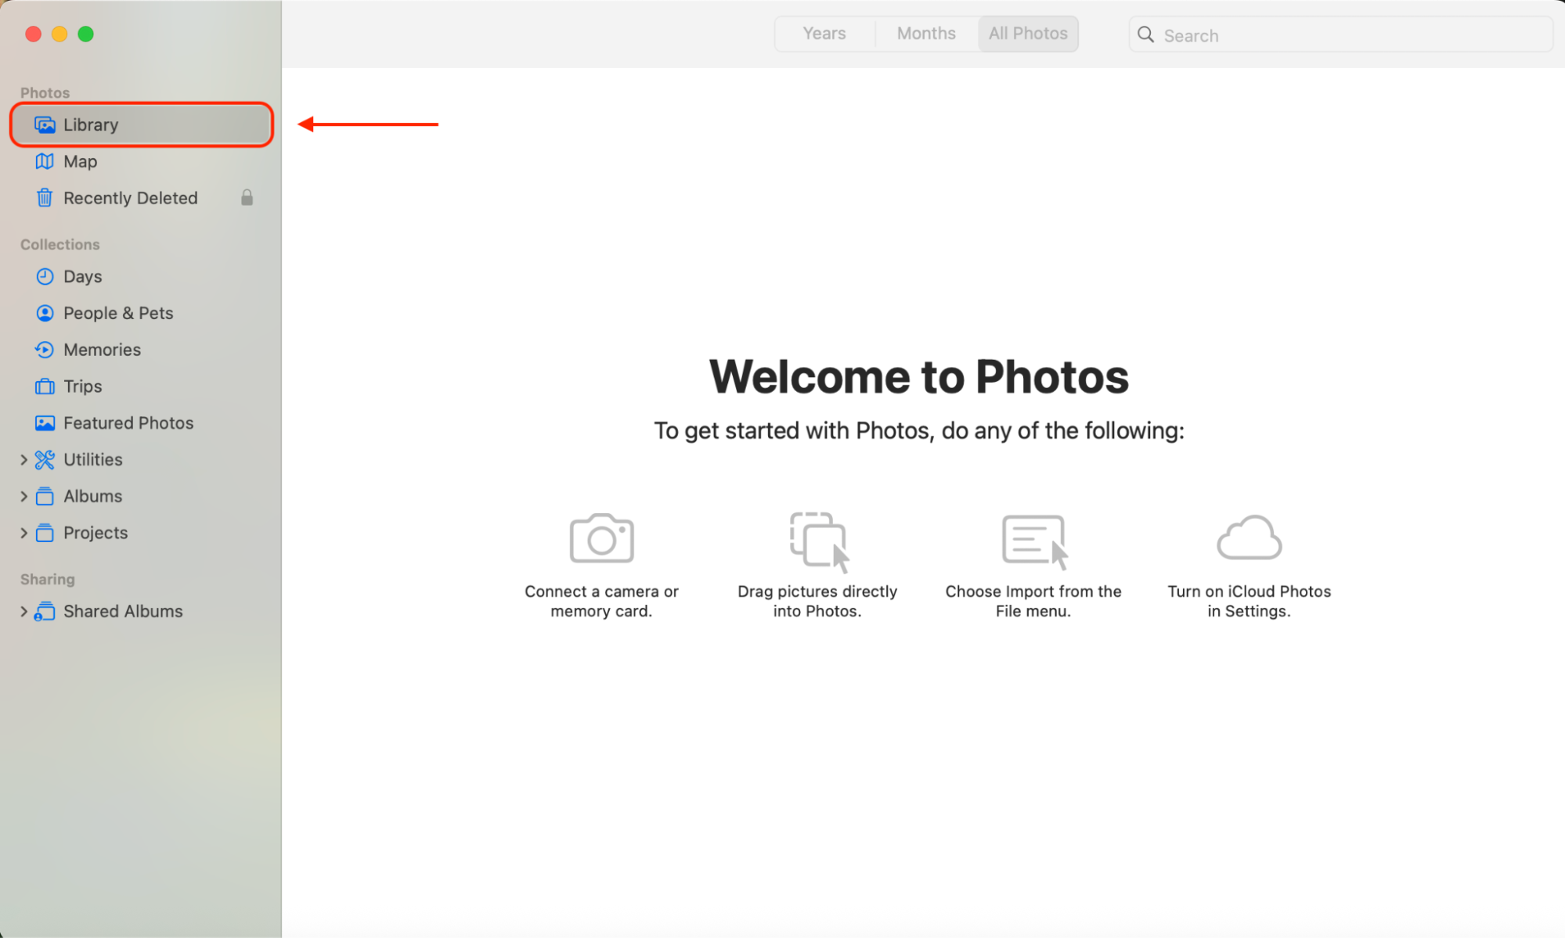Open the Map view icon
Viewport: 1565px width, 938px height.
(x=45, y=161)
